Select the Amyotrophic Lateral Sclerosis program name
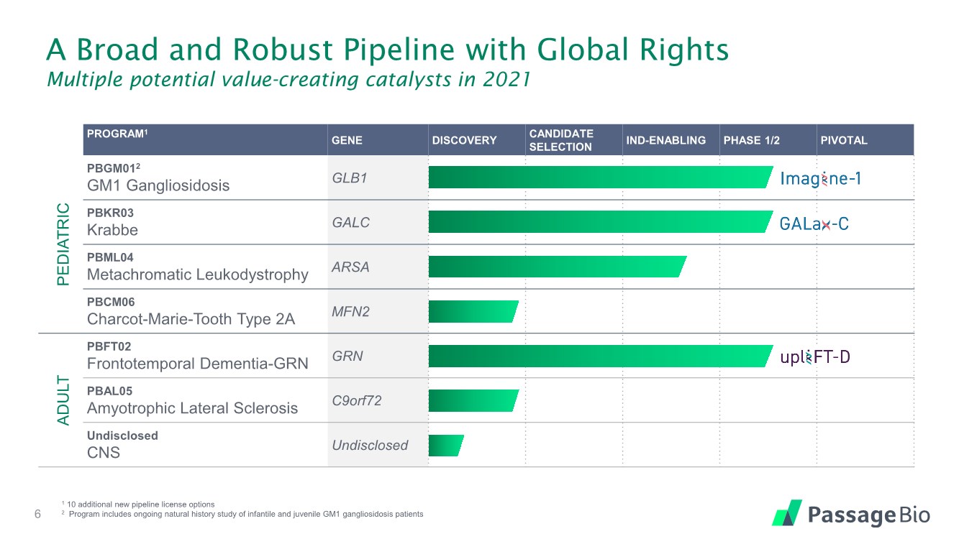959x539 pixels. click(x=192, y=409)
